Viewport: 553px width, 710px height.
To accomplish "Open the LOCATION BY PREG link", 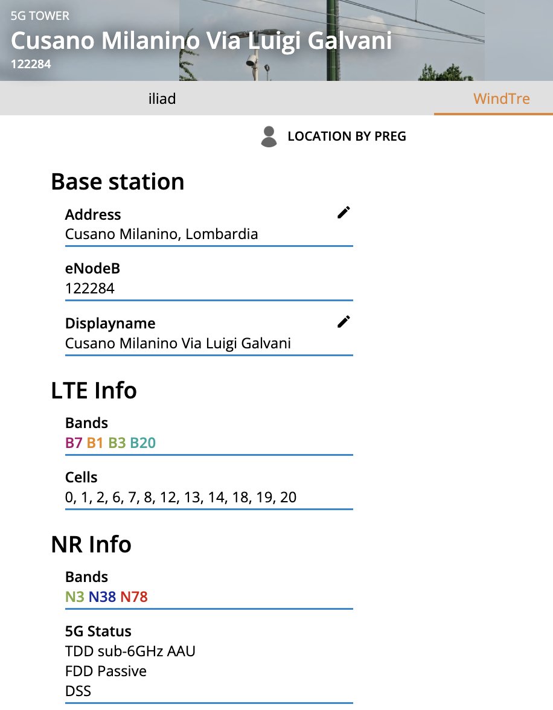I will coord(347,136).
